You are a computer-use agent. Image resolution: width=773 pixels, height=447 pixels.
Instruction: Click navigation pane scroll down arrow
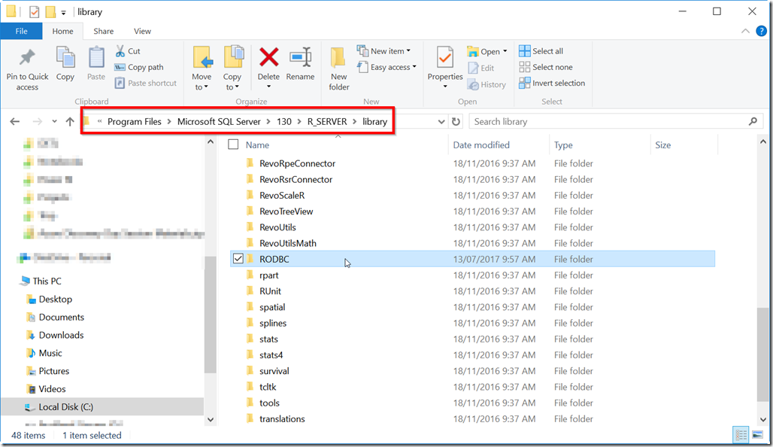click(211, 420)
